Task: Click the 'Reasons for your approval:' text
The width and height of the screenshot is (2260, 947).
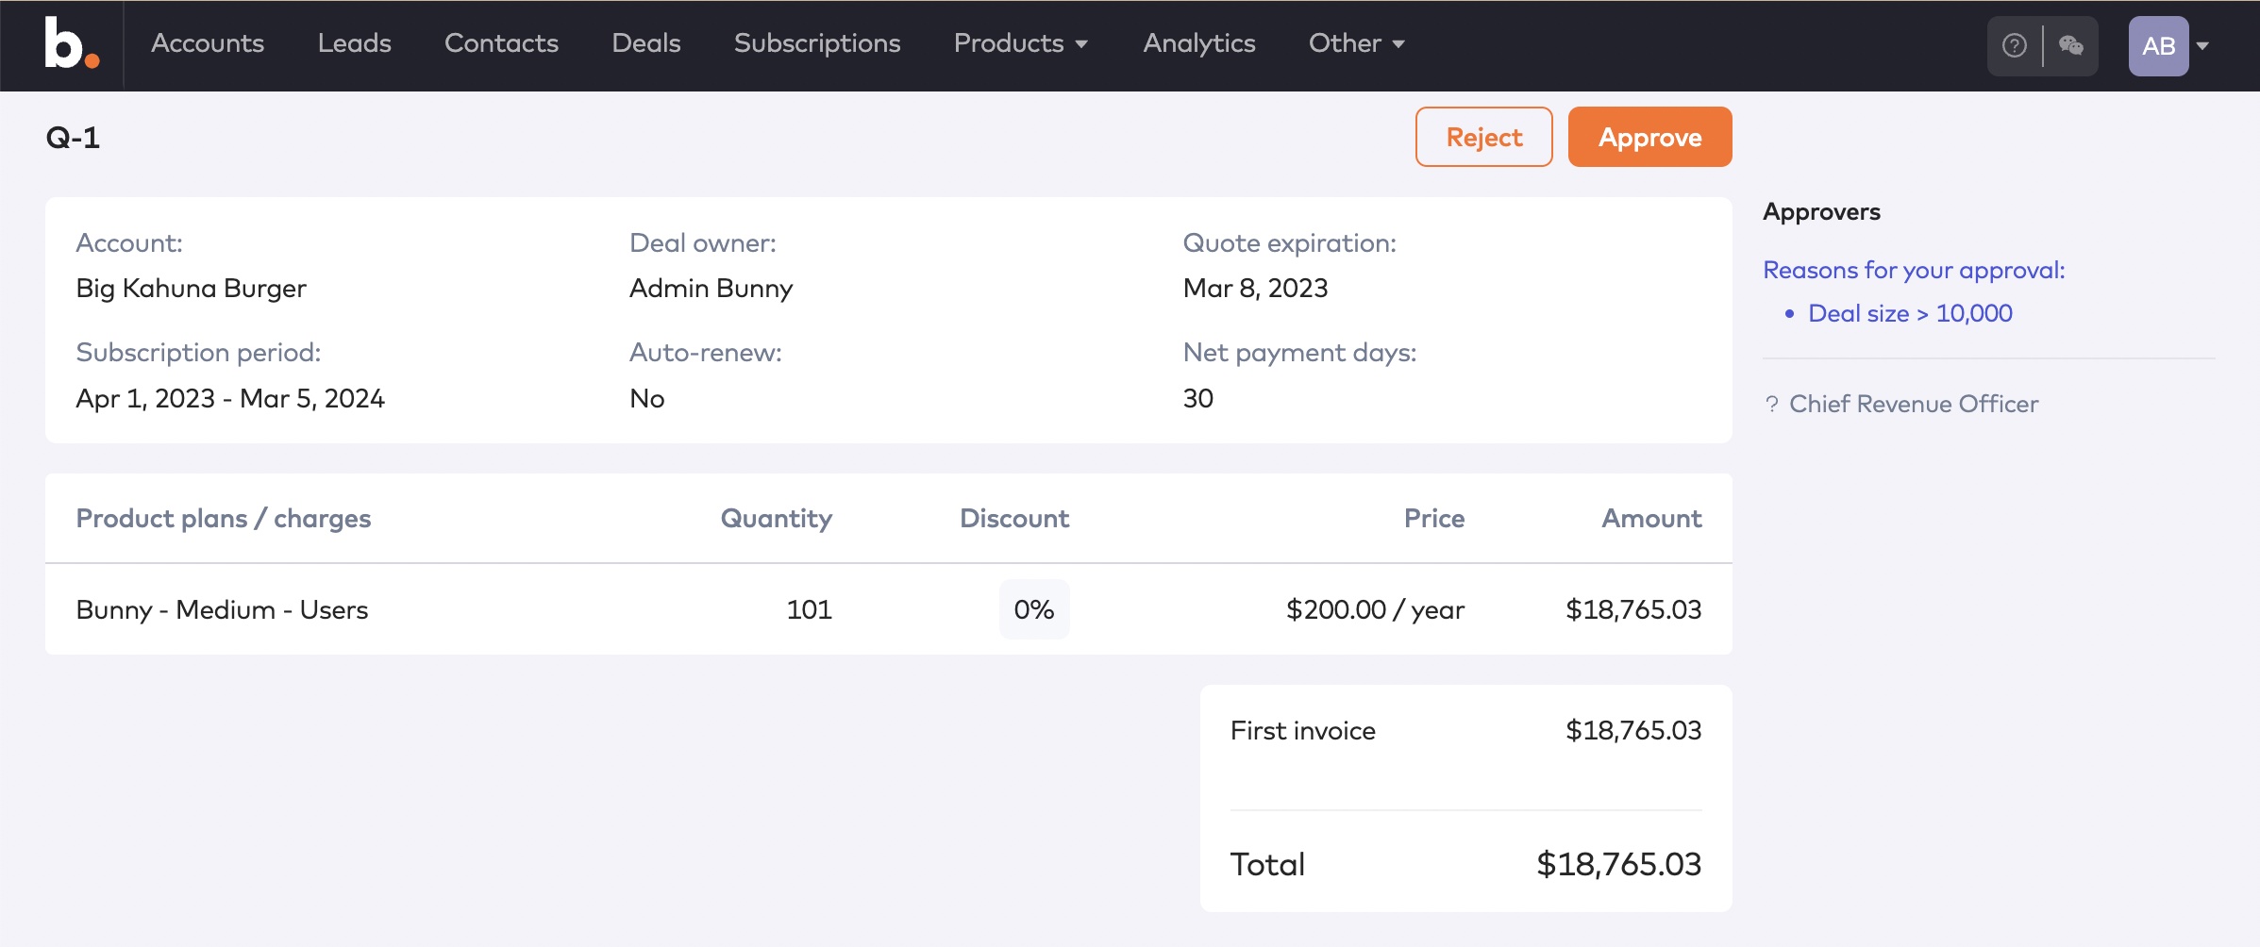Action: click(1914, 270)
